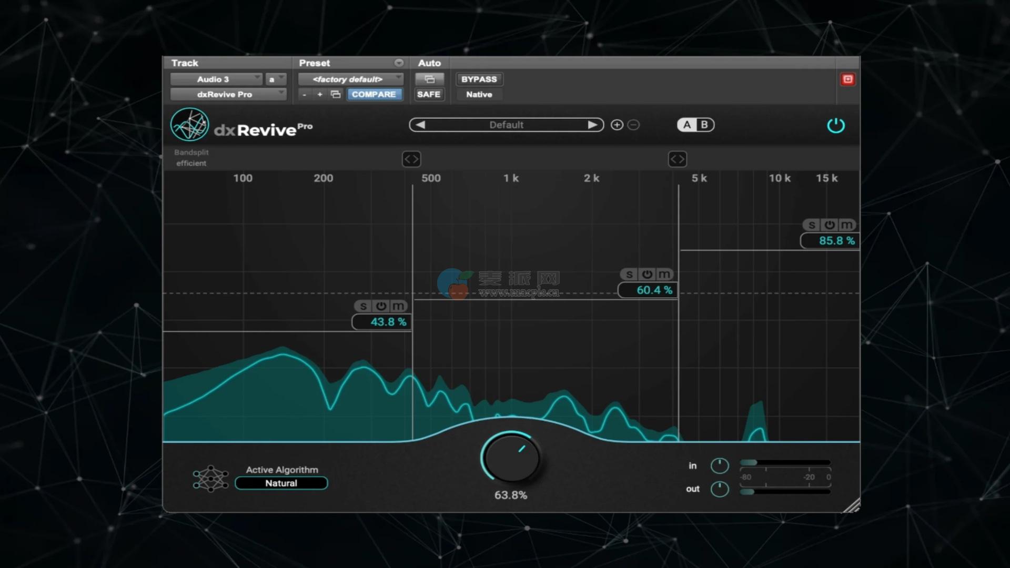Click the remove preset minus icon
This screenshot has width=1010, height=568.
click(634, 125)
